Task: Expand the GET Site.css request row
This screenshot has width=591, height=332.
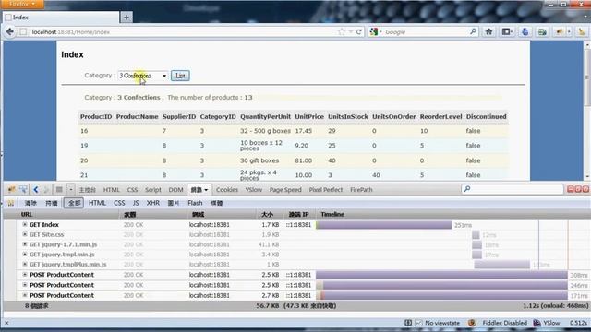Action: 25,234
